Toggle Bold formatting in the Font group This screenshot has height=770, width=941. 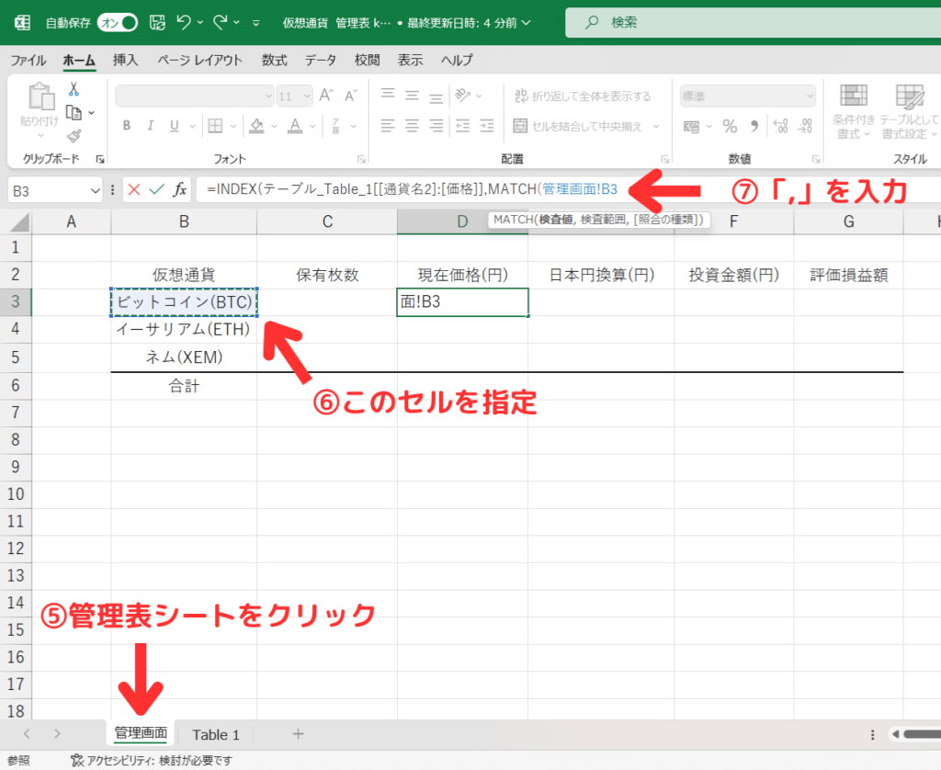pos(126,126)
